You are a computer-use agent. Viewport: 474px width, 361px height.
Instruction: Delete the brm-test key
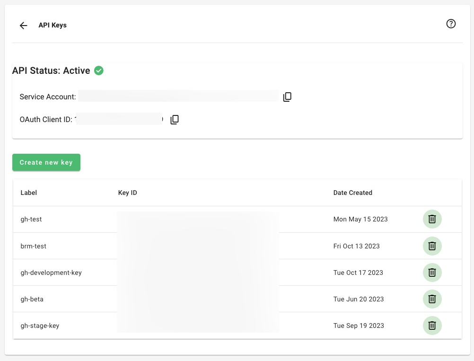click(x=432, y=246)
